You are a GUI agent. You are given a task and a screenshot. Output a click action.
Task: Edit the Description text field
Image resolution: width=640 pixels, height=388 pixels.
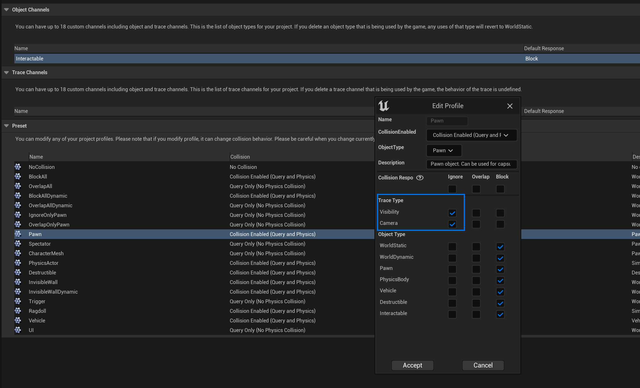tap(472, 164)
